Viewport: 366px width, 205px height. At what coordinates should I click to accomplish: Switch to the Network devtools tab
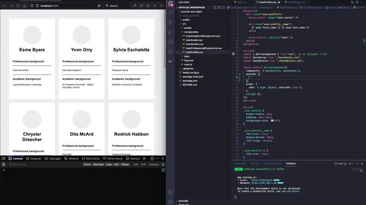point(71,158)
